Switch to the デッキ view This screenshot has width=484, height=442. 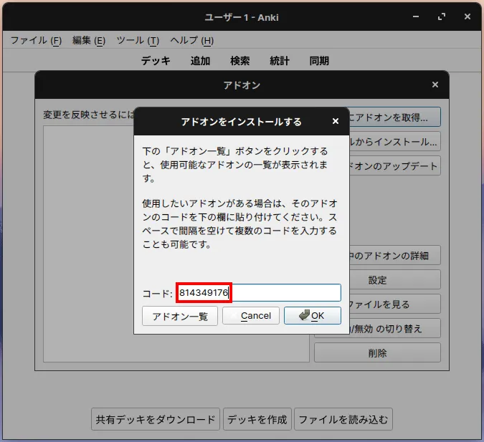[x=156, y=60]
